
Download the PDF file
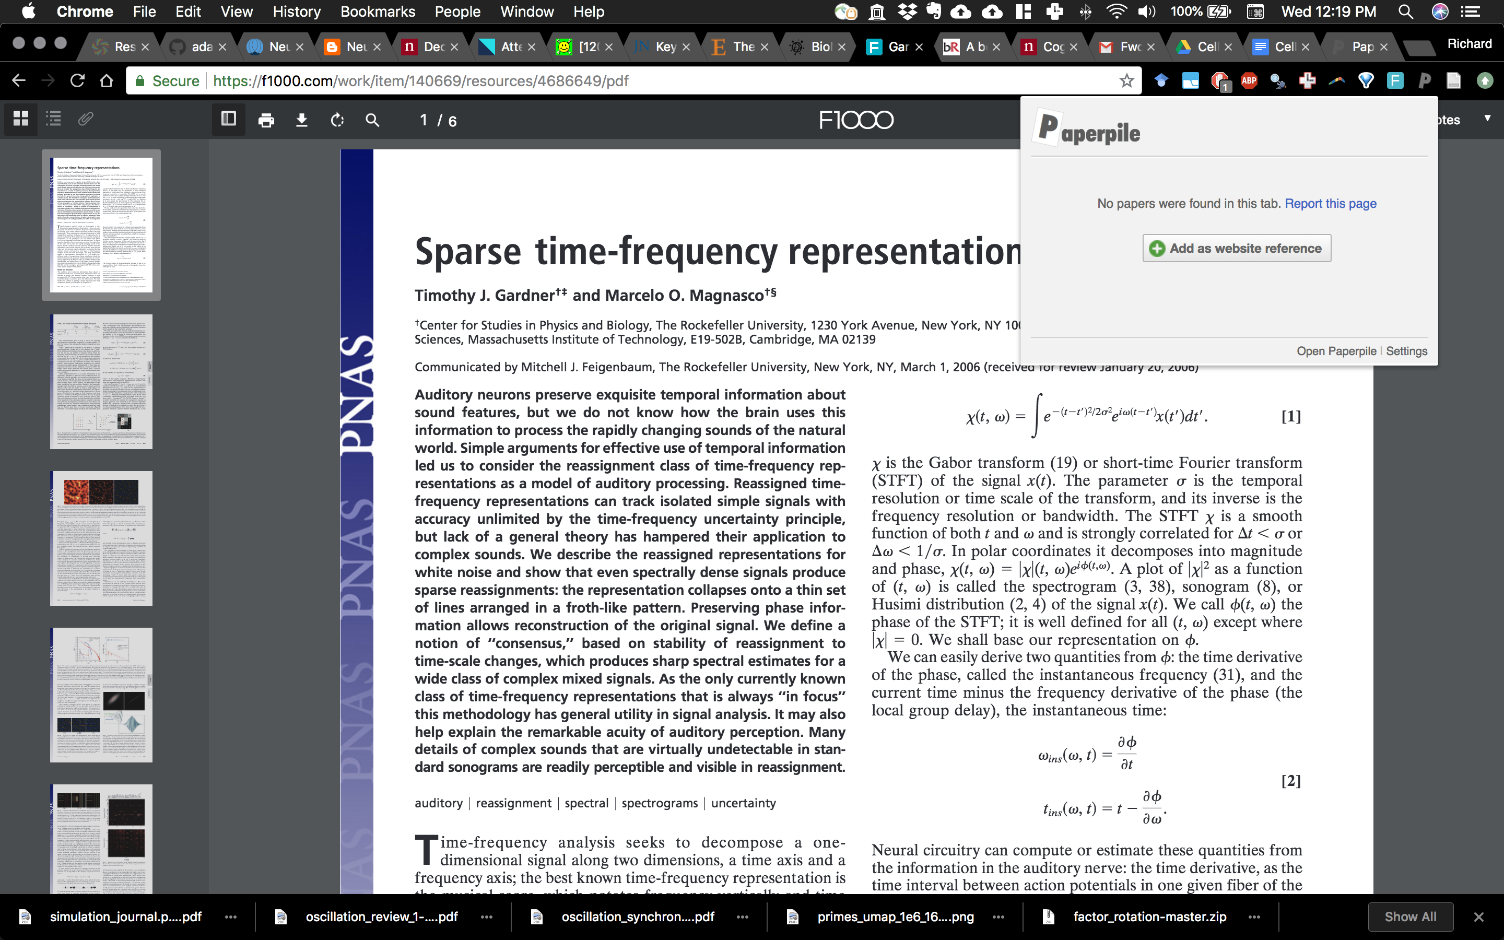click(x=301, y=120)
